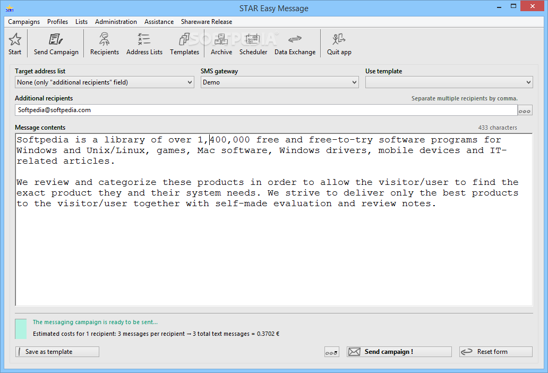Click the Start star icon
Viewport: 548px width, 373px height.
pos(15,39)
